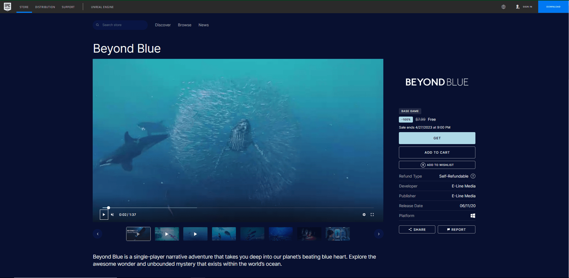Show next media thumbnails
This screenshot has width=569, height=278.
379,234
